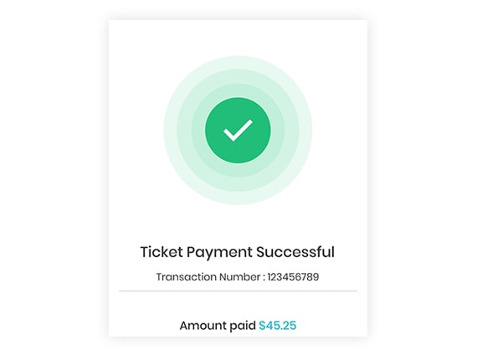This screenshot has height=360, width=477.
Task: Click the horizontal divider line
Action: pos(238,291)
